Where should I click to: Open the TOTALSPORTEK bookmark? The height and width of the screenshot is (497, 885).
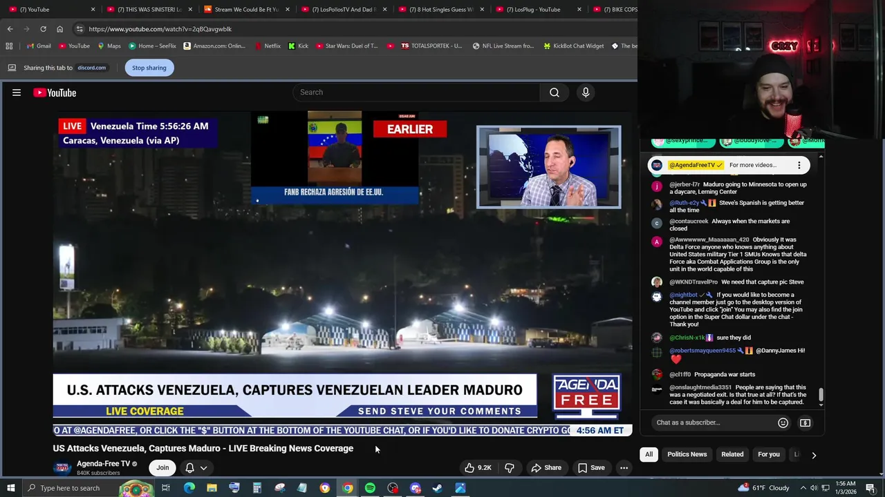tap(431, 46)
